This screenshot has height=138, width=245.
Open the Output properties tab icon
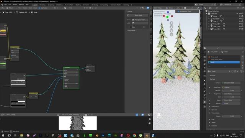pyautogui.click(x=204, y=61)
